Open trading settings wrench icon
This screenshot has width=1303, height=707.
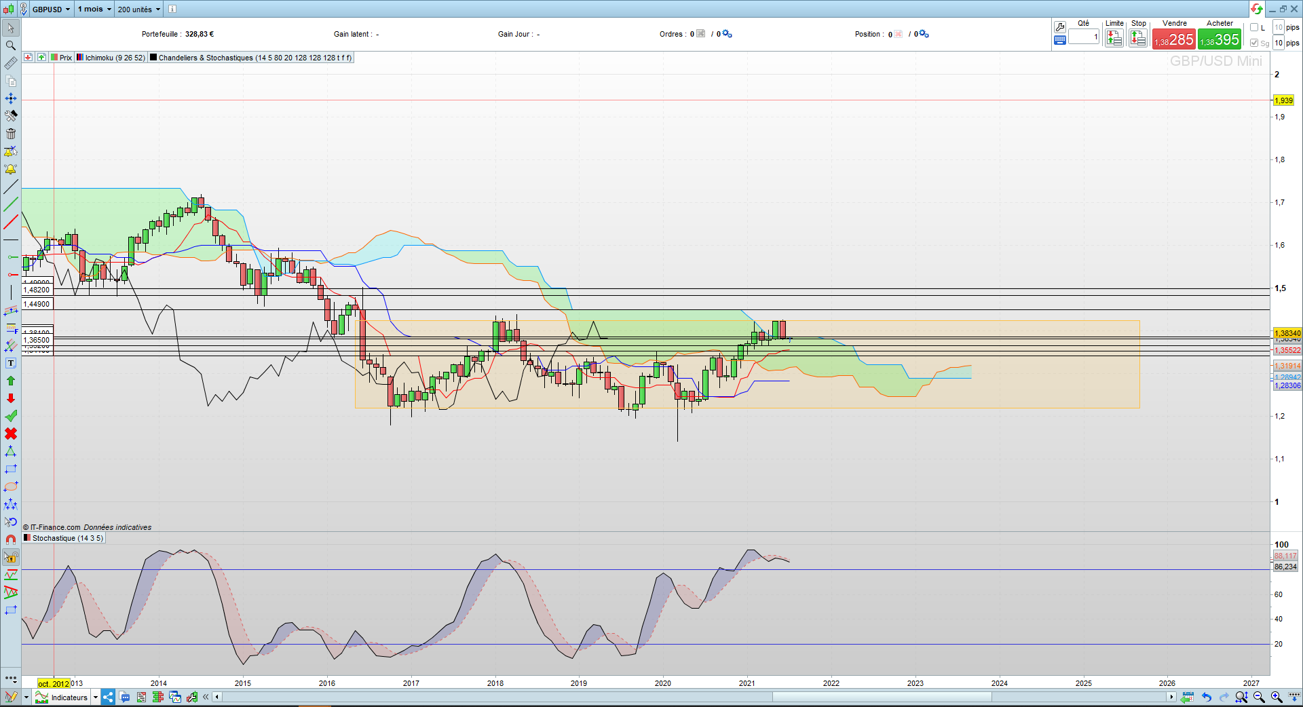(1060, 27)
